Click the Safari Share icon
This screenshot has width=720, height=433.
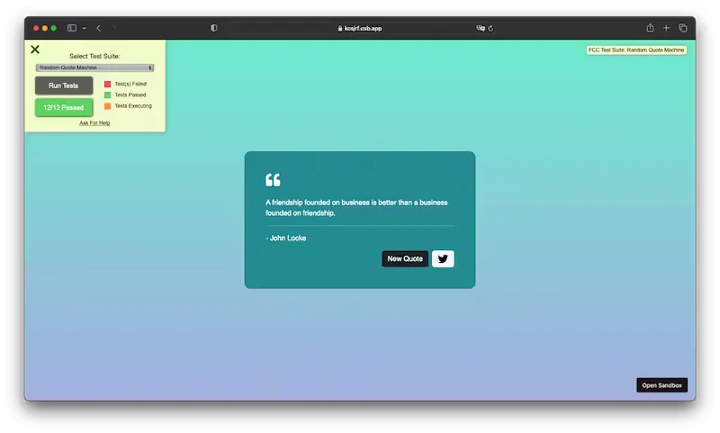[650, 28]
